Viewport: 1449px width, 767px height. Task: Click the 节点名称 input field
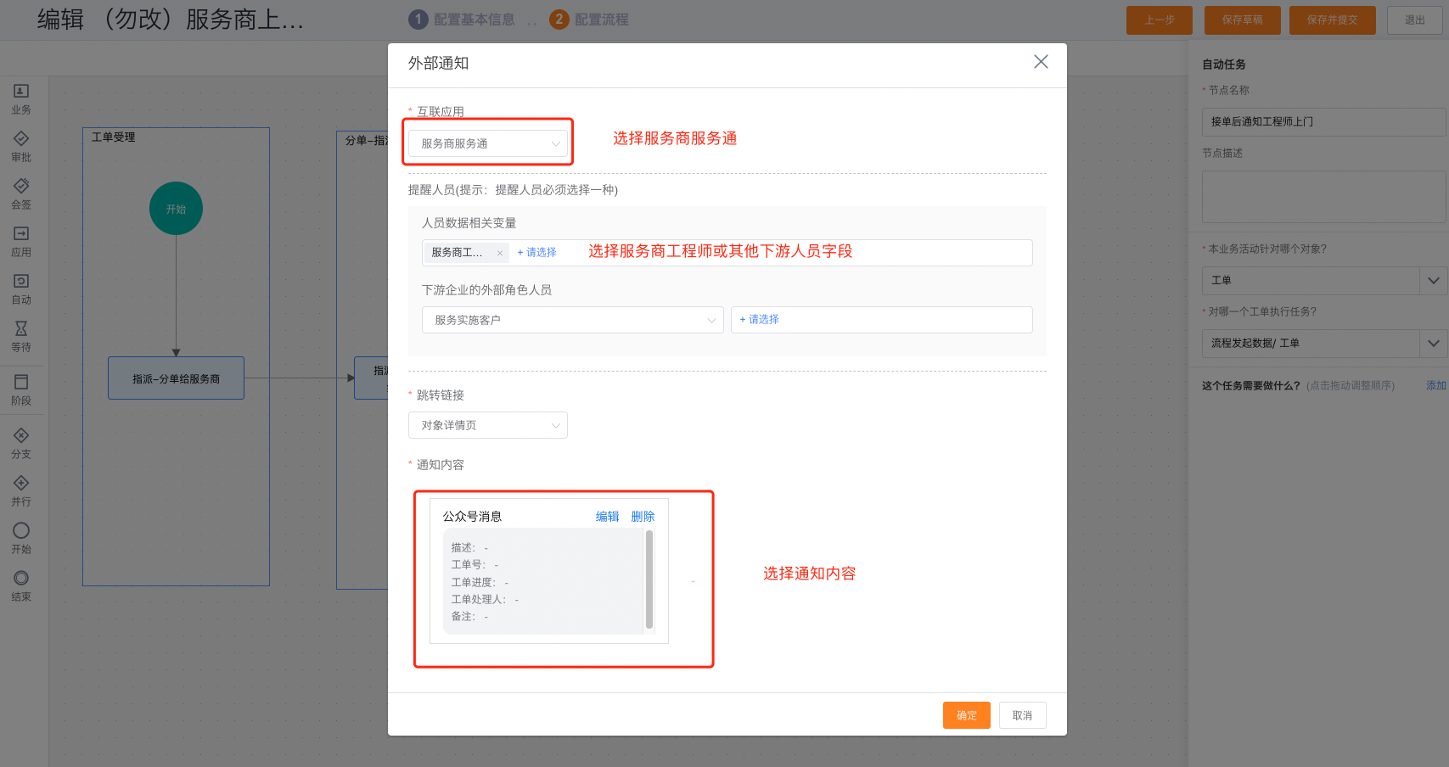click(1323, 122)
